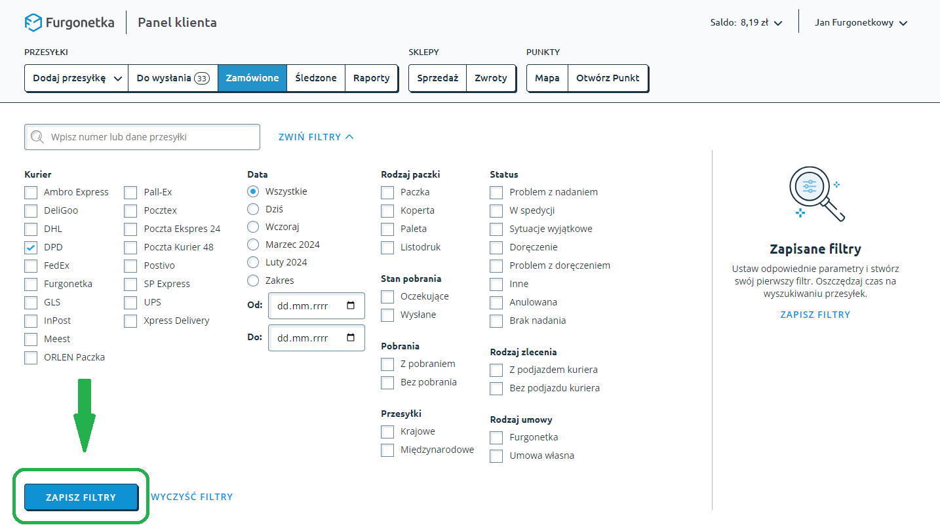Open the Do wysłania tab

pyautogui.click(x=173, y=78)
